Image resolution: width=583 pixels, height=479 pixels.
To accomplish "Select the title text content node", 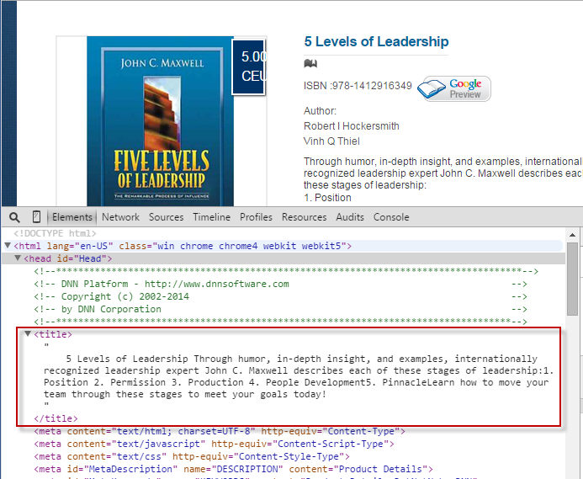I will (299, 376).
